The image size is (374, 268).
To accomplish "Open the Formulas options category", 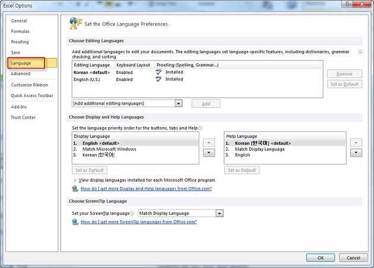I will point(20,31).
